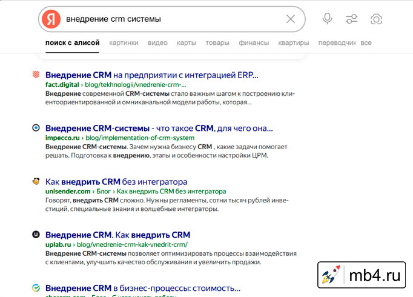Screen dimensions: 413x297
Task: Open the 'blog/tekhnologii/vnedrenie-crm-...' URL path
Action: click(136, 85)
